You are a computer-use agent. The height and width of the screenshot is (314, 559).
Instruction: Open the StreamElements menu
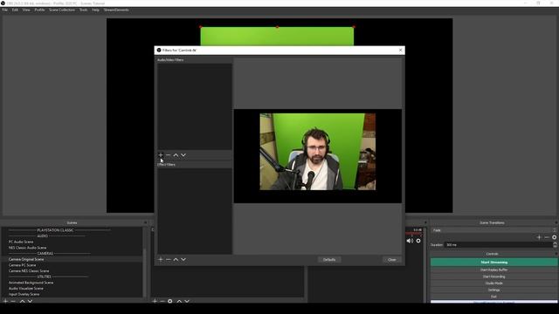point(116,10)
